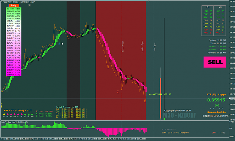Select EURAUD row in pairs list
The image size is (235, 141).
click(x=14, y=9)
